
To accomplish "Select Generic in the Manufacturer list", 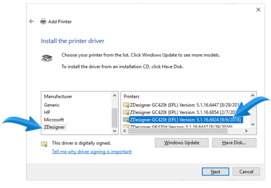I will click(52, 105).
